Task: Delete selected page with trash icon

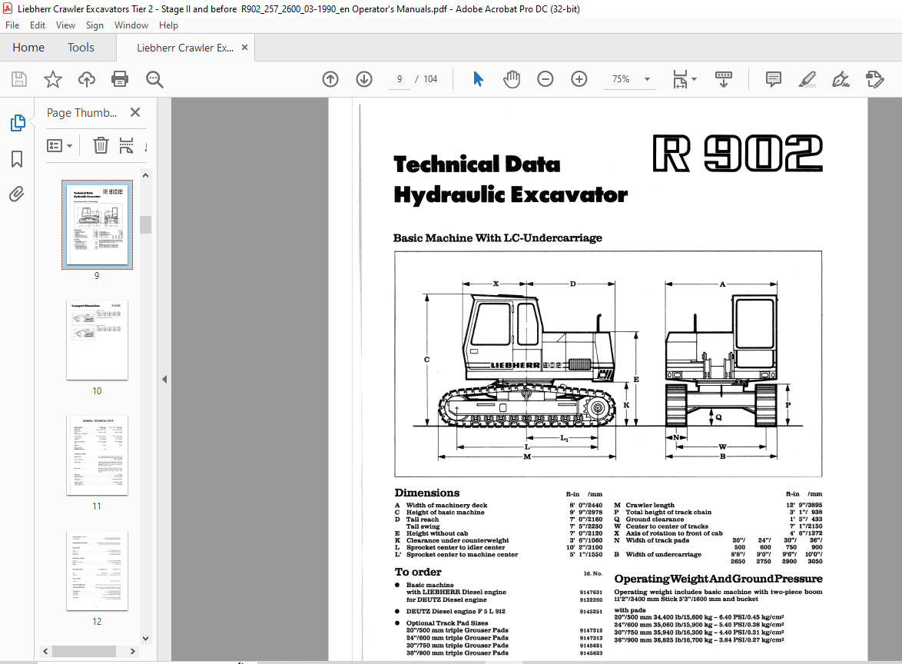Action: tap(101, 145)
